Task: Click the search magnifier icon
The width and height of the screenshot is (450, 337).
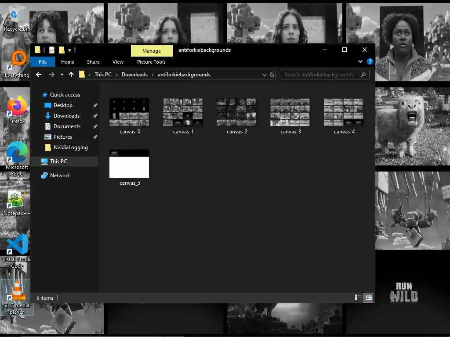Action: pos(363,75)
